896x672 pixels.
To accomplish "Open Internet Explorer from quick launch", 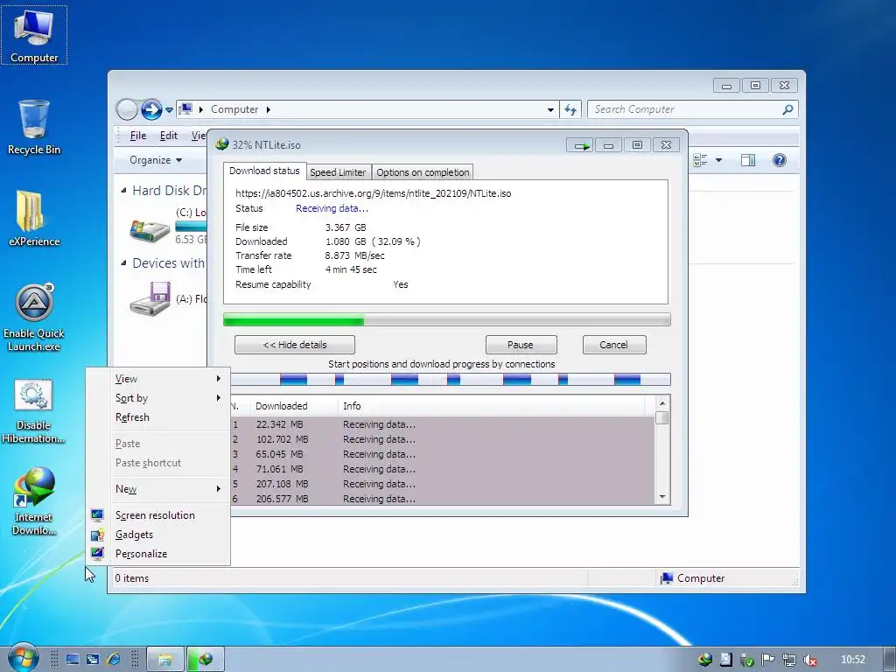I will (113, 660).
